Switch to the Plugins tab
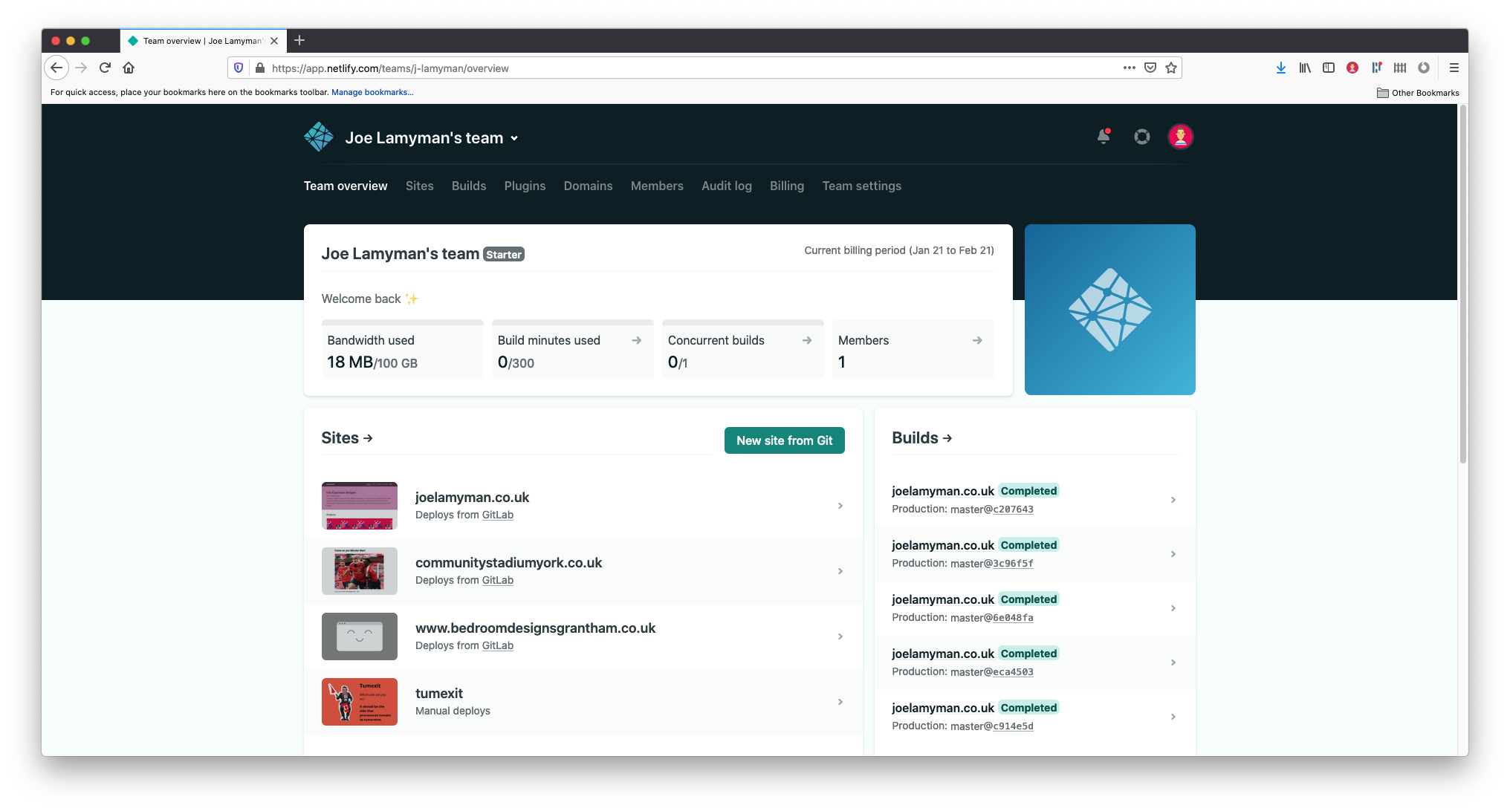The image size is (1510, 811). tap(525, 186)
